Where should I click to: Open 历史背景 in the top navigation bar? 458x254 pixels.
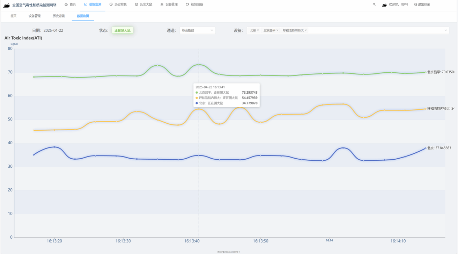[x=118, y=5]
